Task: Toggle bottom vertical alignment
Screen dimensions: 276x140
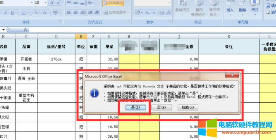Action: pos(82,3)
